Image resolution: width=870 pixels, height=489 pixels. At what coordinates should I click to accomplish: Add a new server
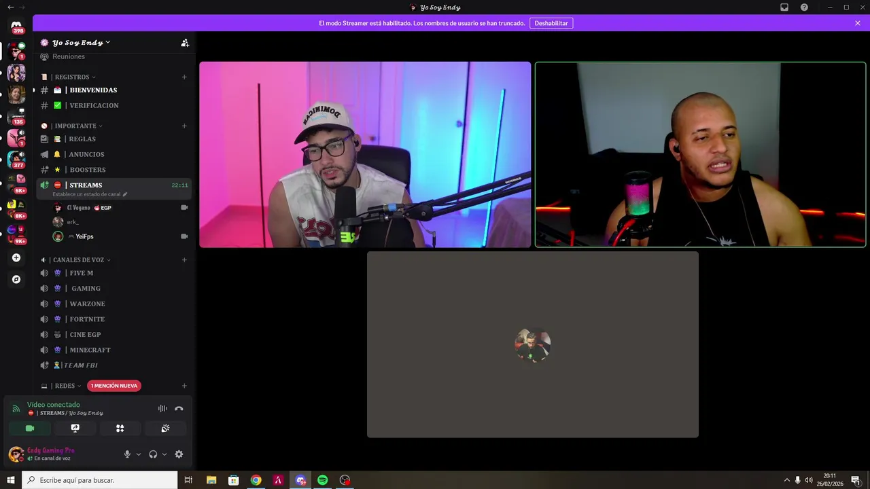tap(16, 258)
